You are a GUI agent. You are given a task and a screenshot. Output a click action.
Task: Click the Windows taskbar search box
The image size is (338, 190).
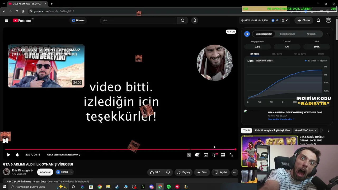(39, 187)
